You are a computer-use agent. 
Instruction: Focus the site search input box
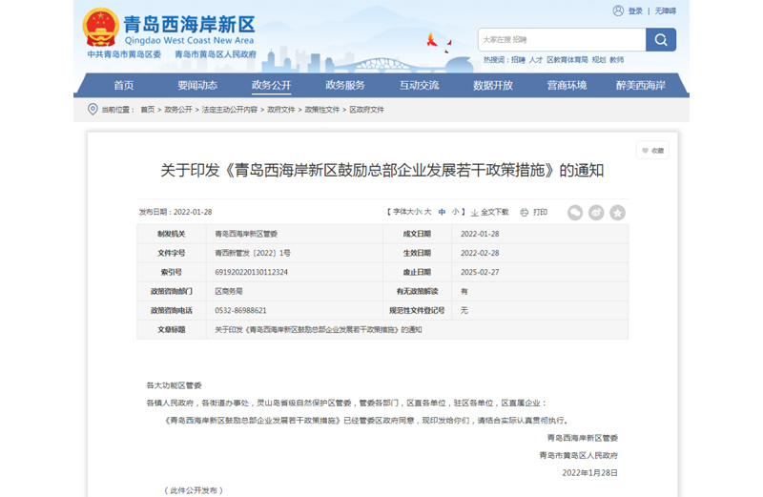coord(561,39)
